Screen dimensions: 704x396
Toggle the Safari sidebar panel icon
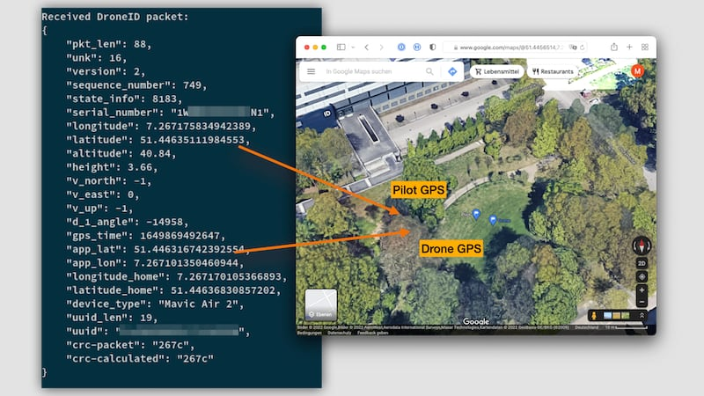pos(341,48)
